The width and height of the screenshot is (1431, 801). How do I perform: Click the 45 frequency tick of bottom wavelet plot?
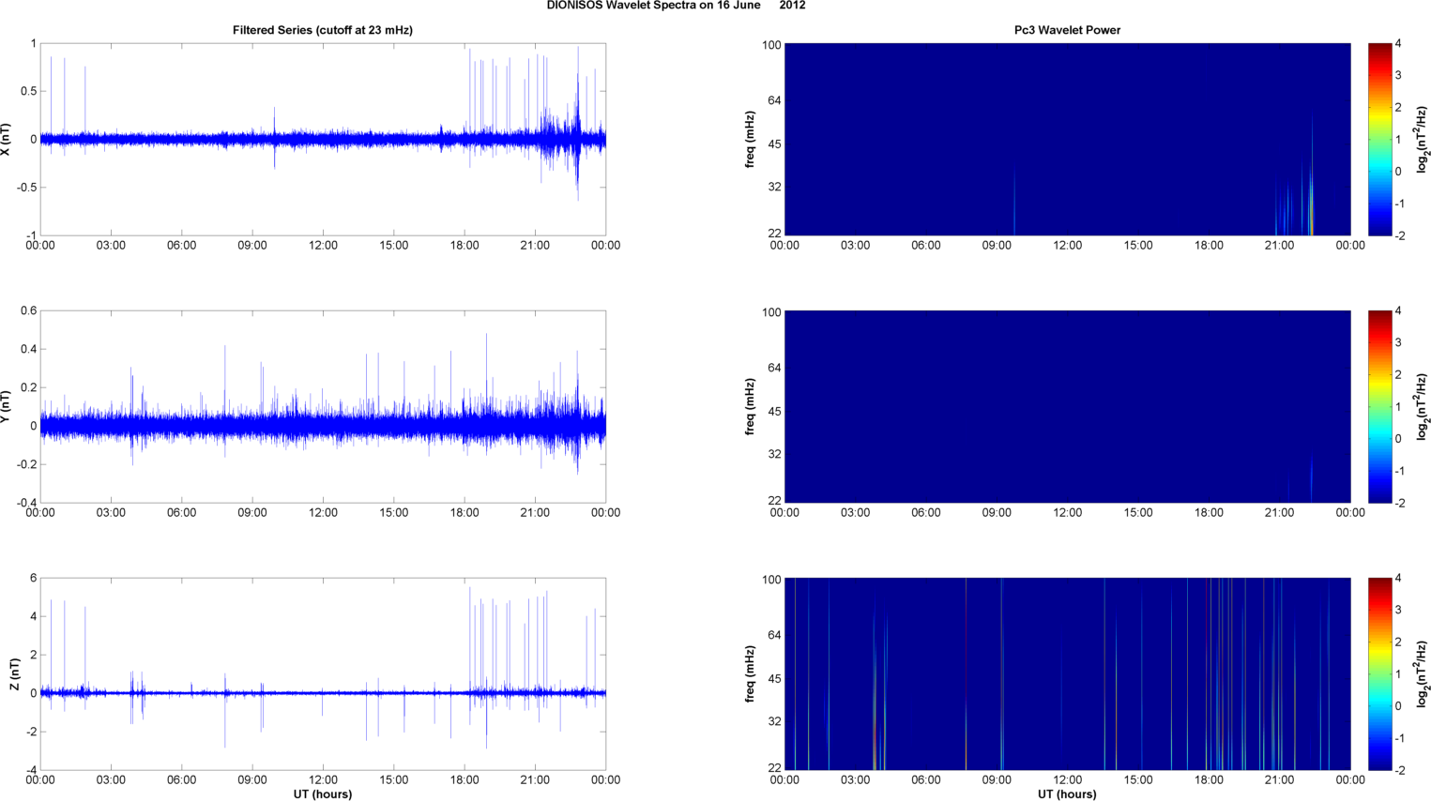coord(774,679)
